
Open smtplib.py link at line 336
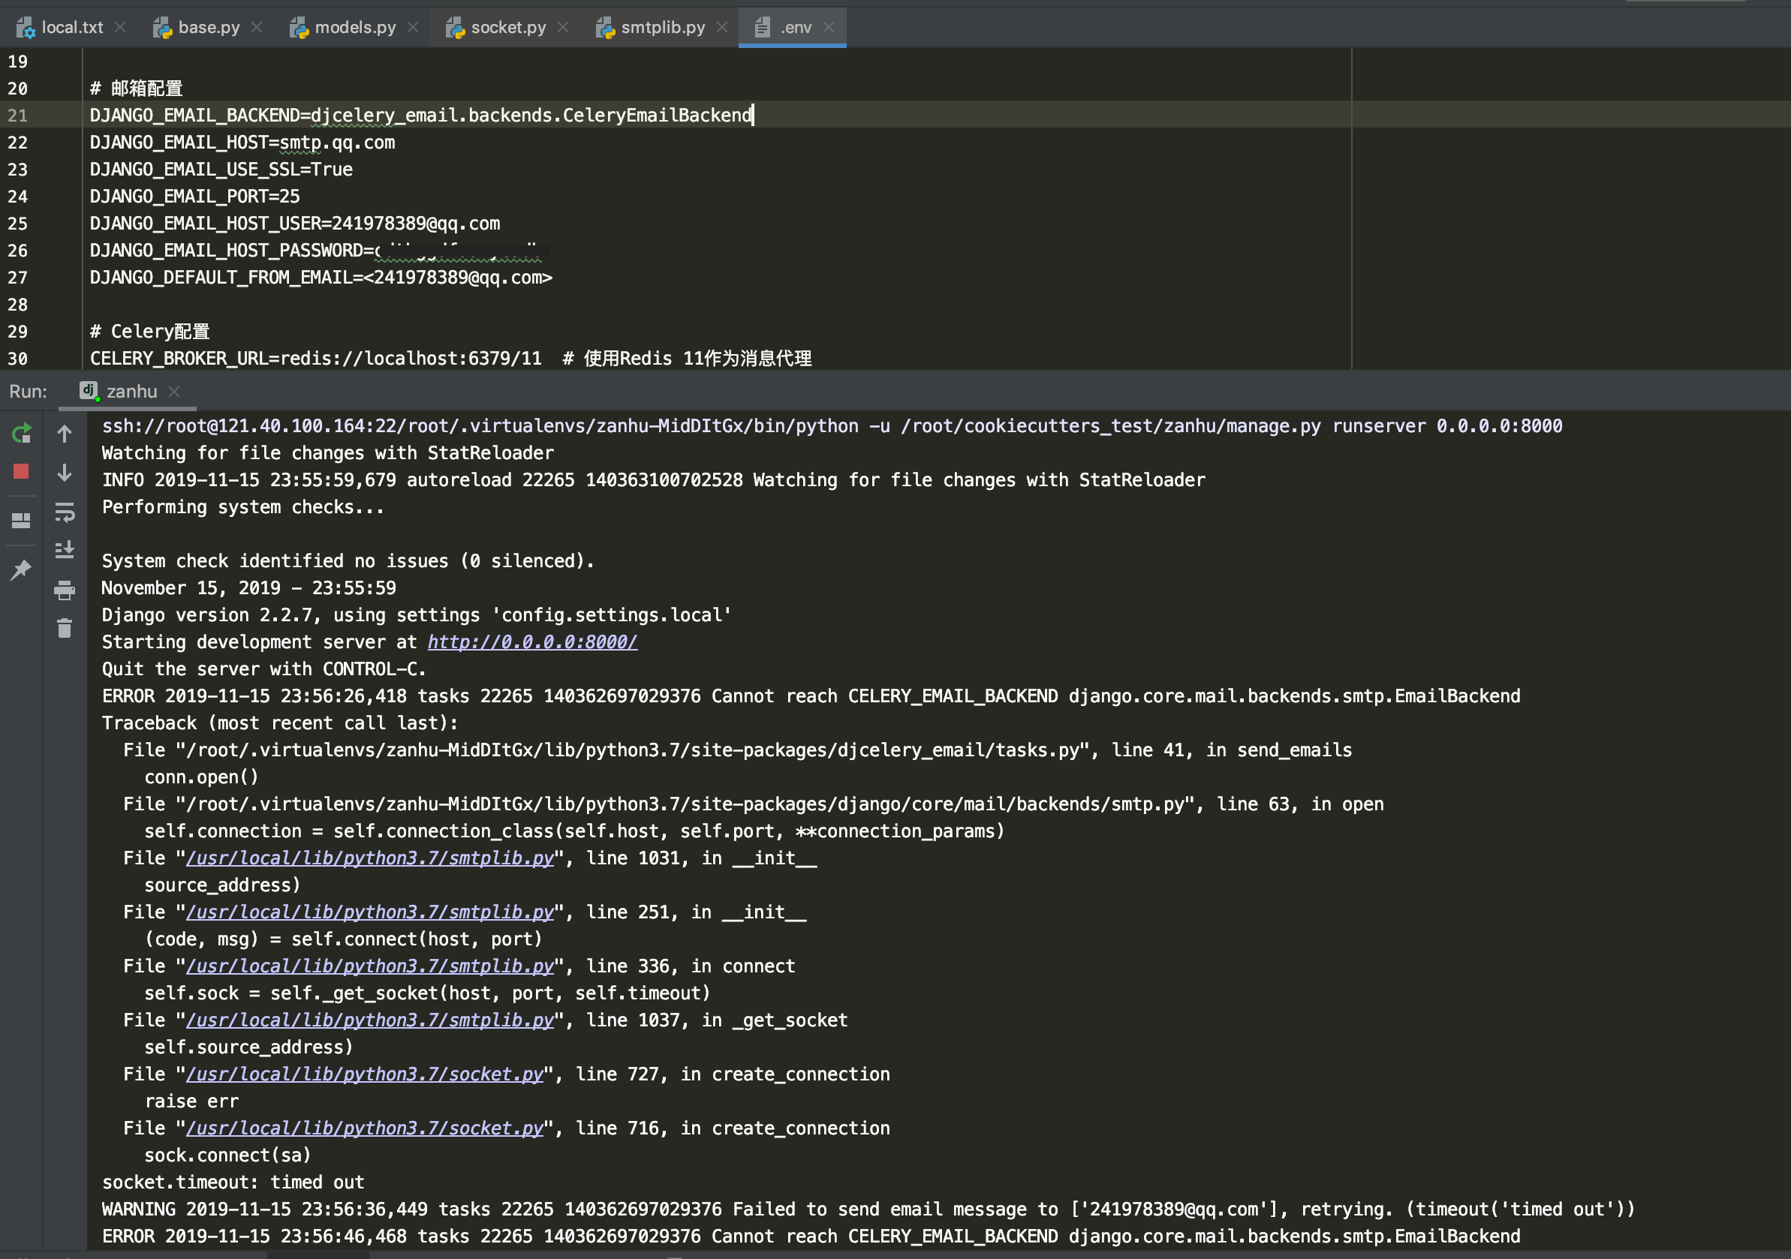click(x=370, y=966)
